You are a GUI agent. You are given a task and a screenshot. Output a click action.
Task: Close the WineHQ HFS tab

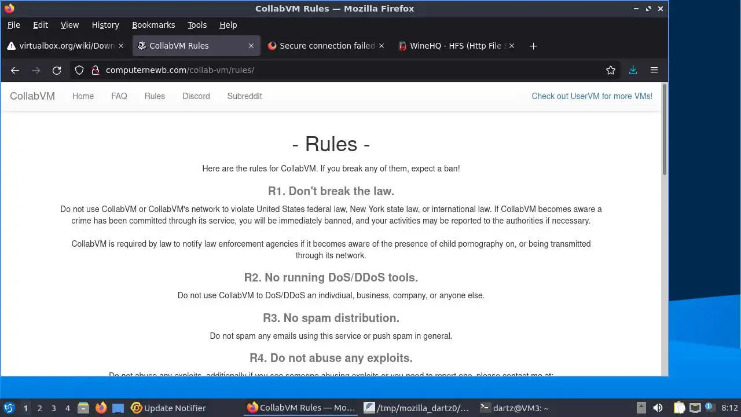[x=512, y=46]
